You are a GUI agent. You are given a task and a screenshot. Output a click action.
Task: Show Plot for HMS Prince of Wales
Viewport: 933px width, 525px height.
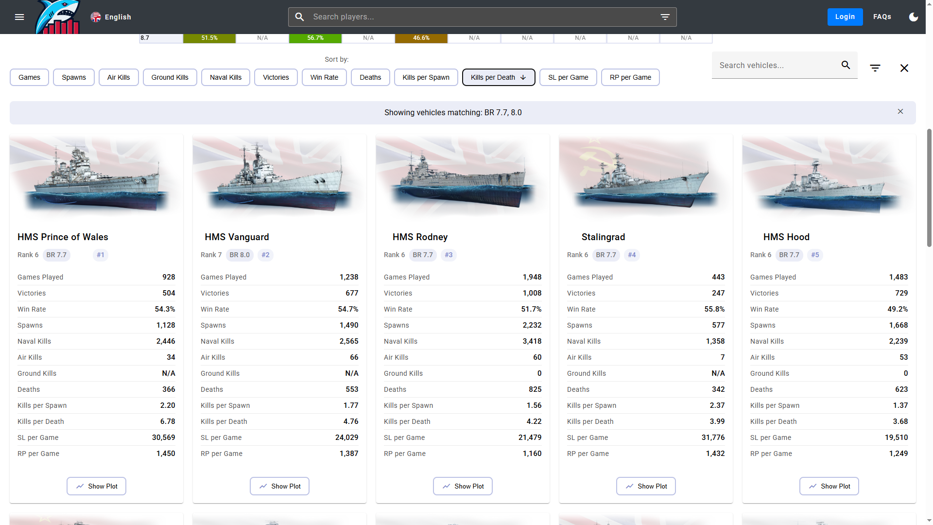(x=96, y=486)
